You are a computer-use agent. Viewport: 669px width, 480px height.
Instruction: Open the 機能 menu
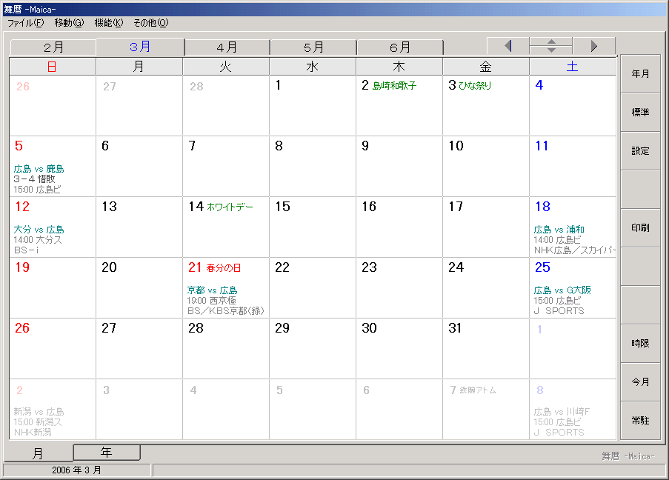[x=109, y=23]
